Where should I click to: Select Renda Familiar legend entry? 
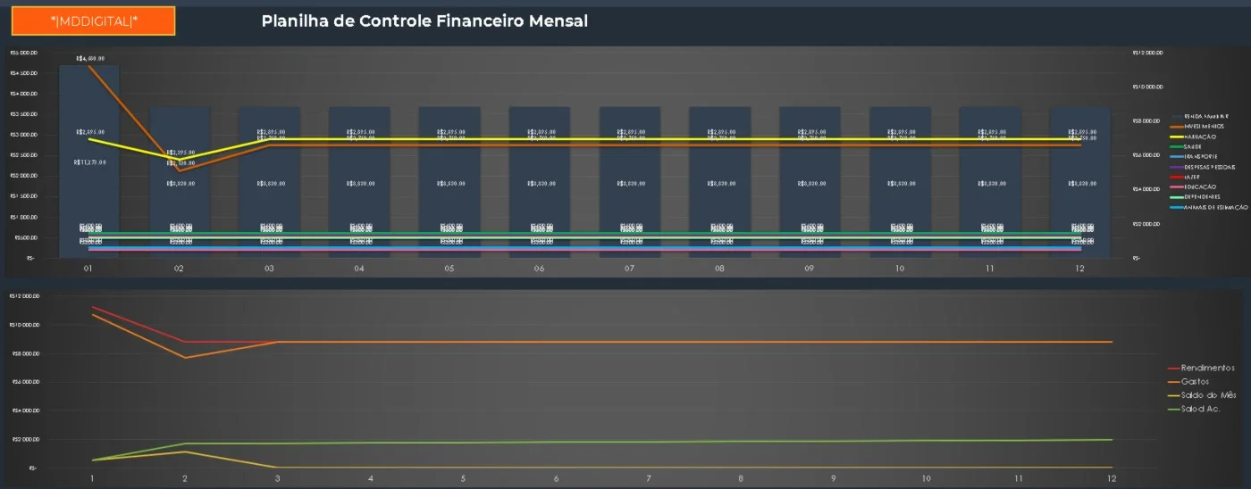1198,116
